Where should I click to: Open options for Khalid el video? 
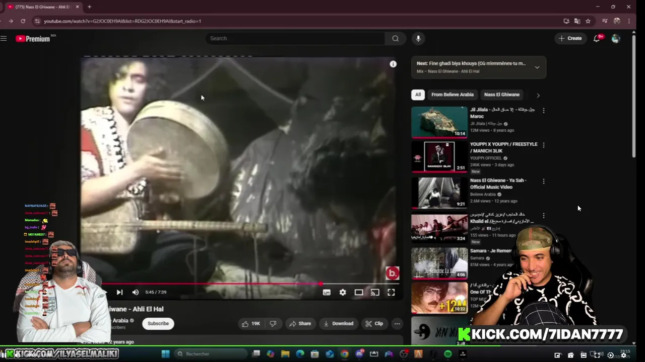point(543,216)
